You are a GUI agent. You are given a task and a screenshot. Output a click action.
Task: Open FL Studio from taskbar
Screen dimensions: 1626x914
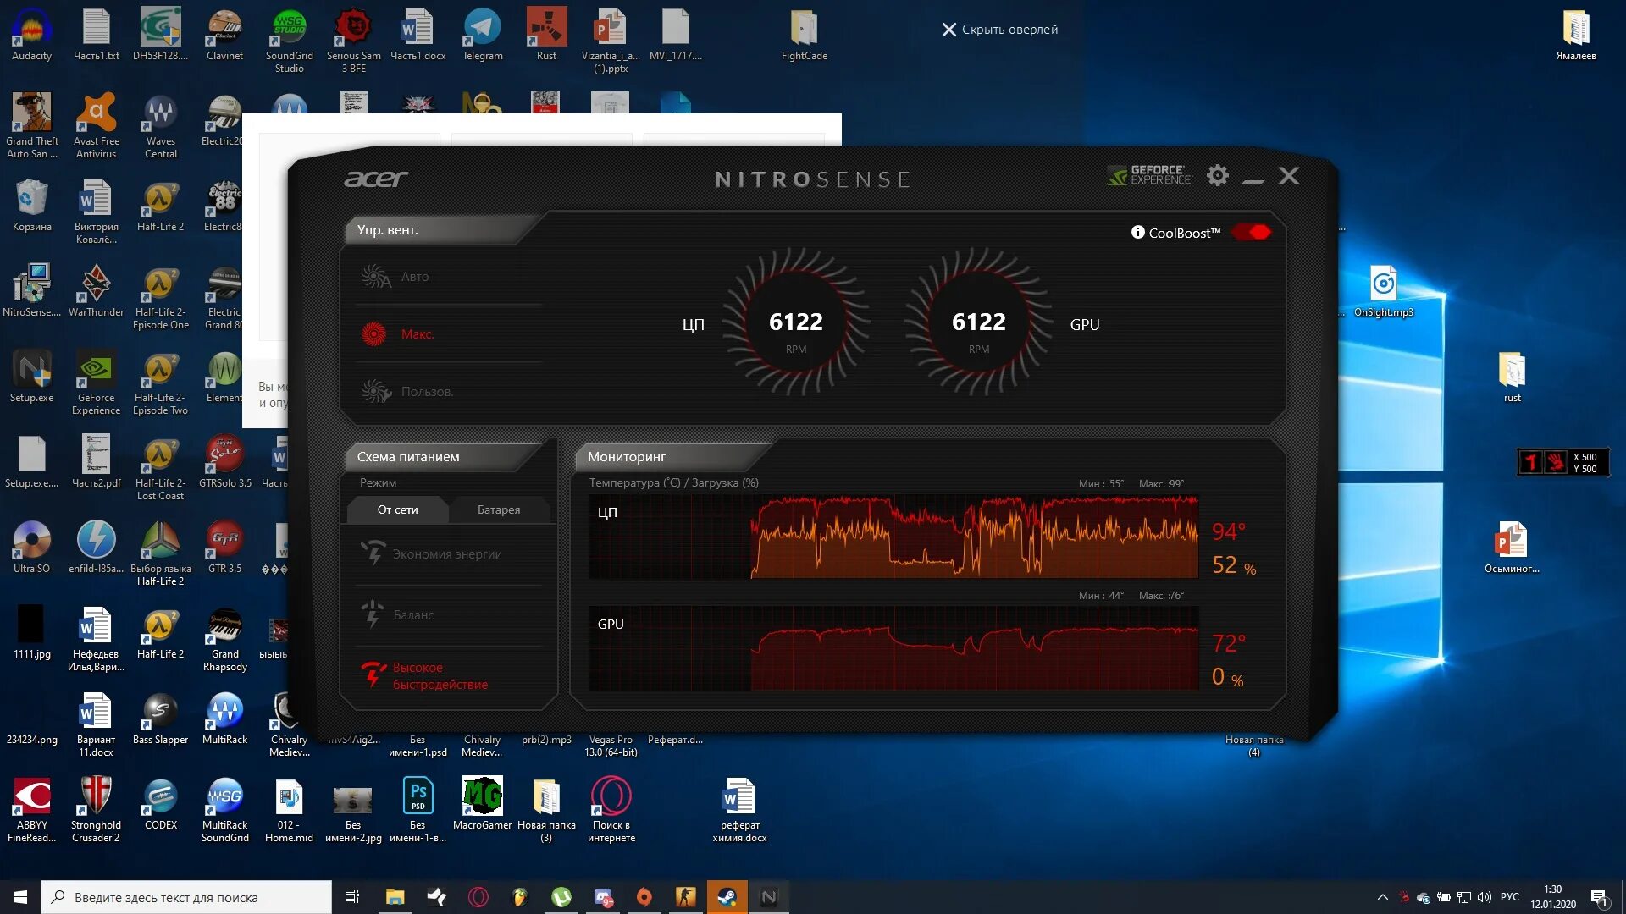point(520,897)
